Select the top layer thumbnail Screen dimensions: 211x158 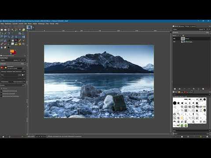pyautogui.click(x=183, y=39)
